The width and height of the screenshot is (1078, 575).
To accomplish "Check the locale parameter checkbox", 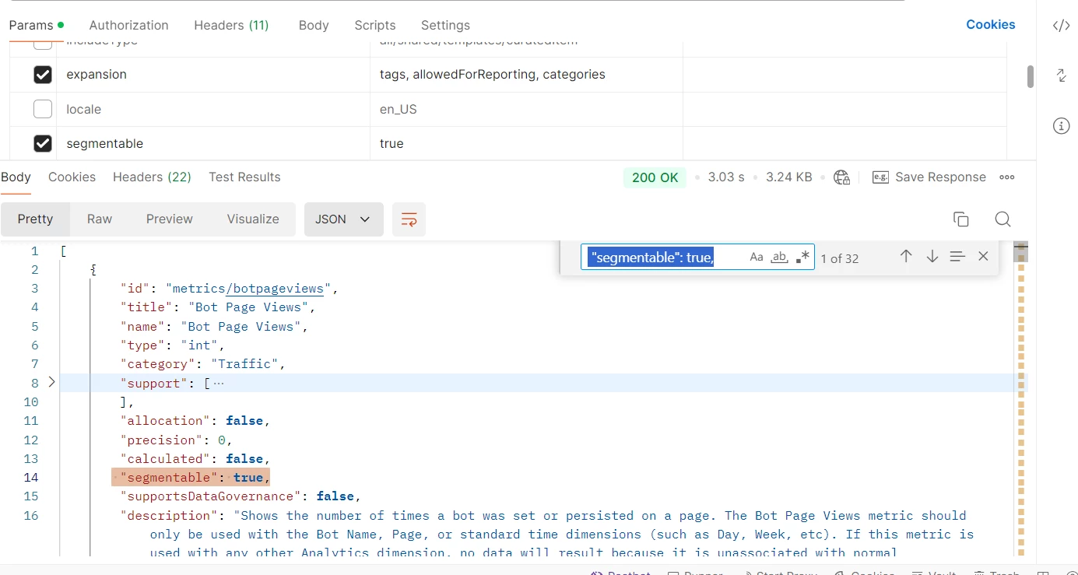I will point(43,109).
